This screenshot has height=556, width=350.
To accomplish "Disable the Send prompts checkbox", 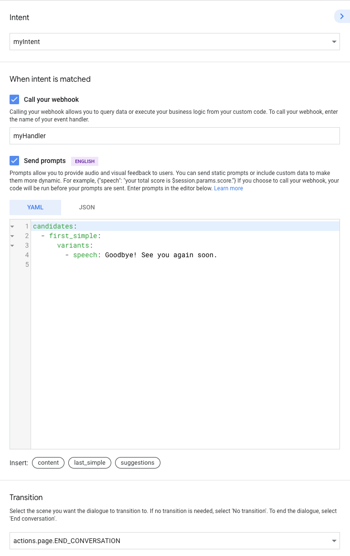I will click(14, 161).
